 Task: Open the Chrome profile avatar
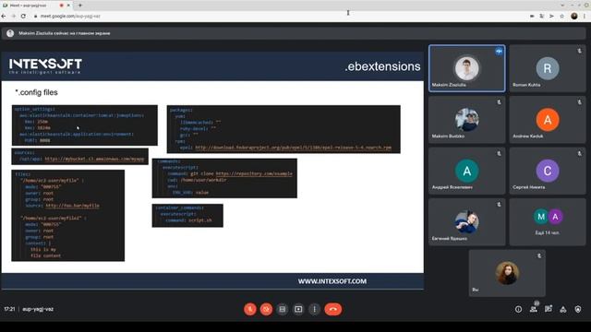574,16
